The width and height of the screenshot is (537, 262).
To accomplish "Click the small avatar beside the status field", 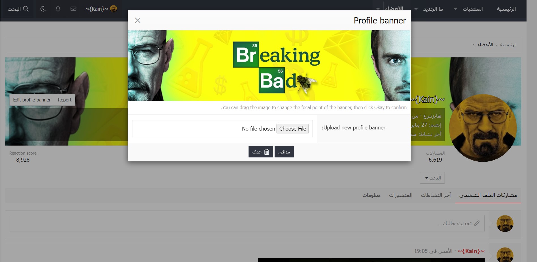I will (x=505, y=224).
